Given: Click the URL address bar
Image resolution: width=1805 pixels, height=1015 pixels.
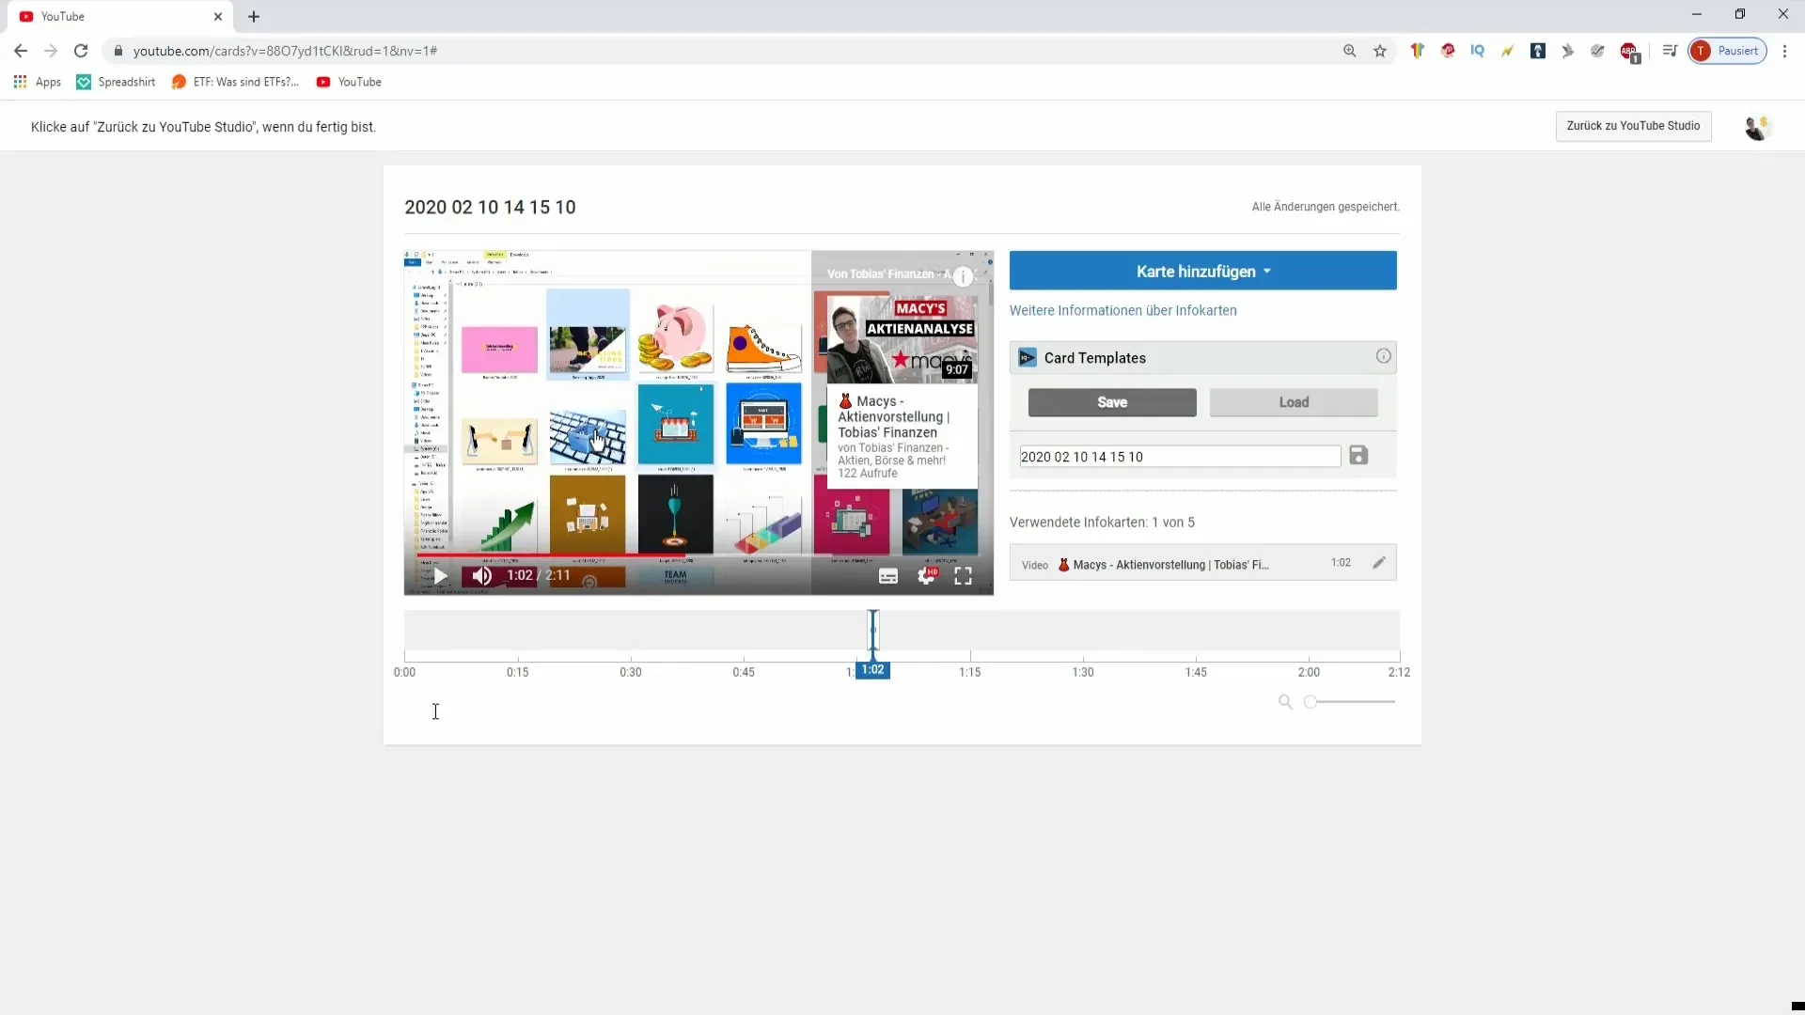Looking at the screenshot, I should tap(714, 51).
